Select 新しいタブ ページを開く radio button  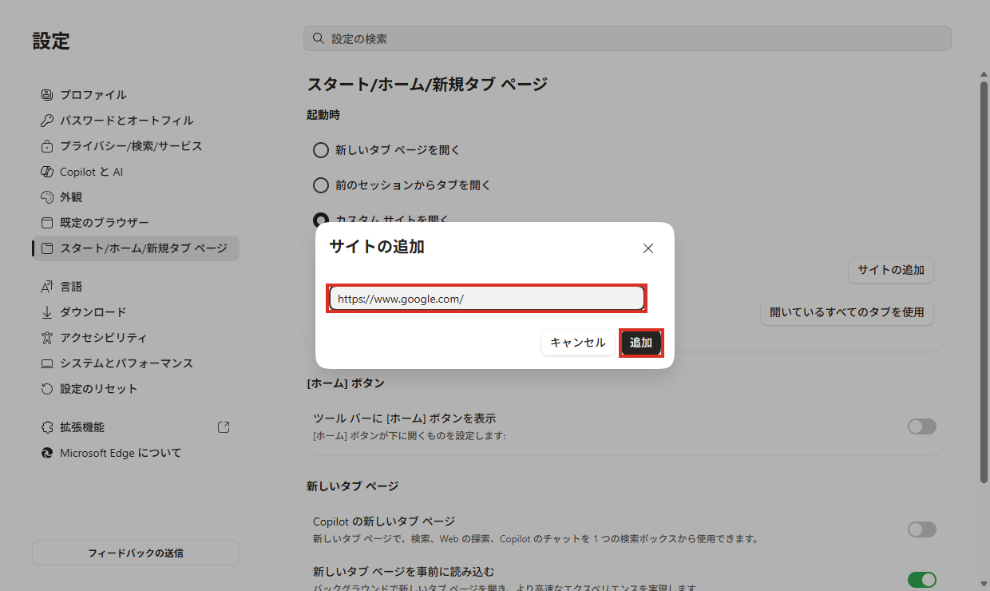pyautogui.click(x=321, y=150)
